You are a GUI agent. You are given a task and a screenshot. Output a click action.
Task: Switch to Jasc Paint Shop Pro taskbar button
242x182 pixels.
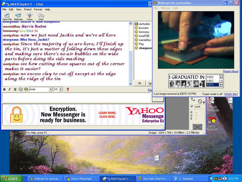[x=154, y=179]
